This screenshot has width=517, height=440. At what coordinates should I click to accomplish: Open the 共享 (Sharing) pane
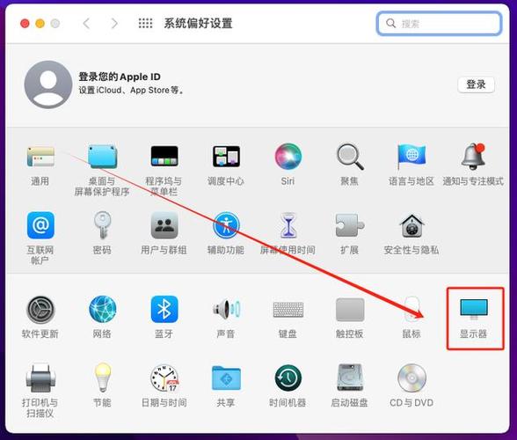click(226, 378)
